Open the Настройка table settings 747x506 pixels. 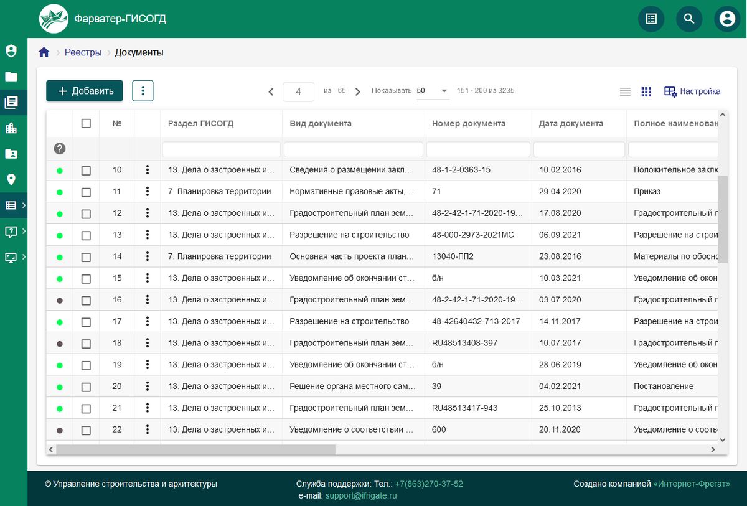tap(692, 91)
